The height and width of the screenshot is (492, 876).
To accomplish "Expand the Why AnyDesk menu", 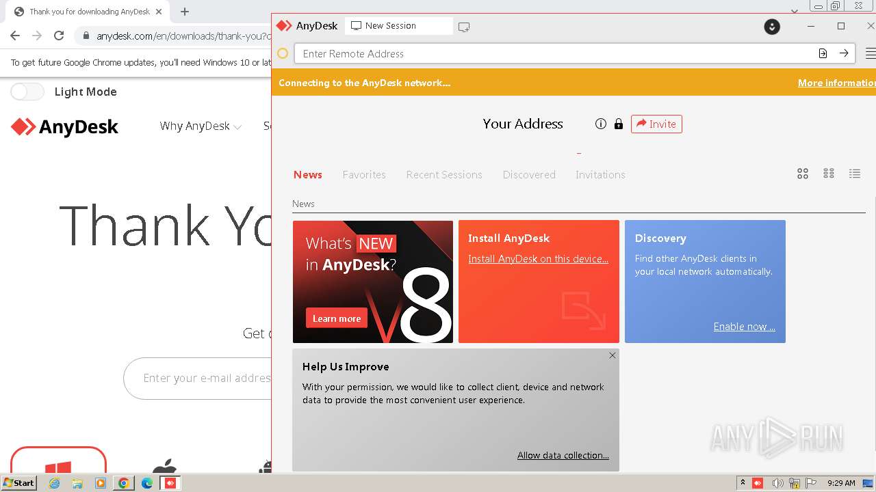I will (201, 126).
